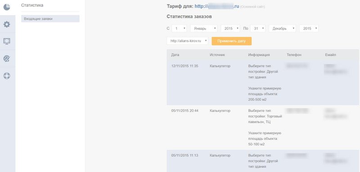Open the start year dropdown after Январь
Screen dimensions: 360x172
click(230, 28)
